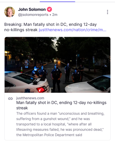Open the three-dot post options menu
Screen dimensions: 115x145
(x=107, y=12)
